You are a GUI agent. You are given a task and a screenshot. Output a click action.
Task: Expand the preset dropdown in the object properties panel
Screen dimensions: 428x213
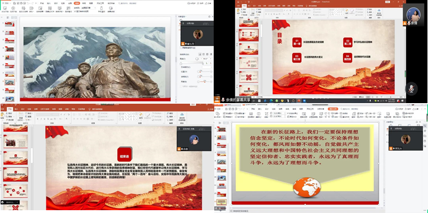[x=207, y=67]
